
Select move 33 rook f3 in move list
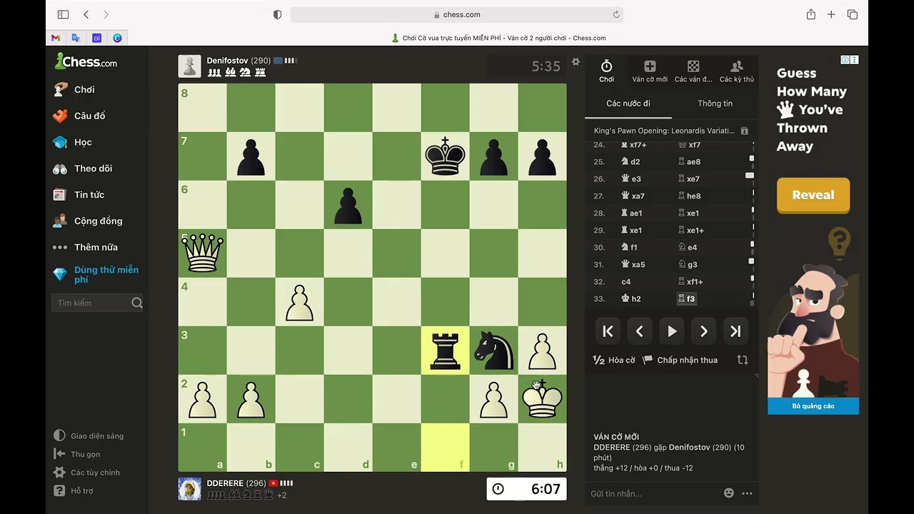coord(686,299)
